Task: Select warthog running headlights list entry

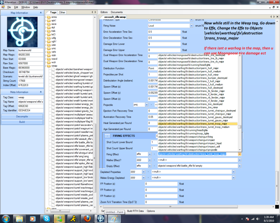Action: click(197, 130)
